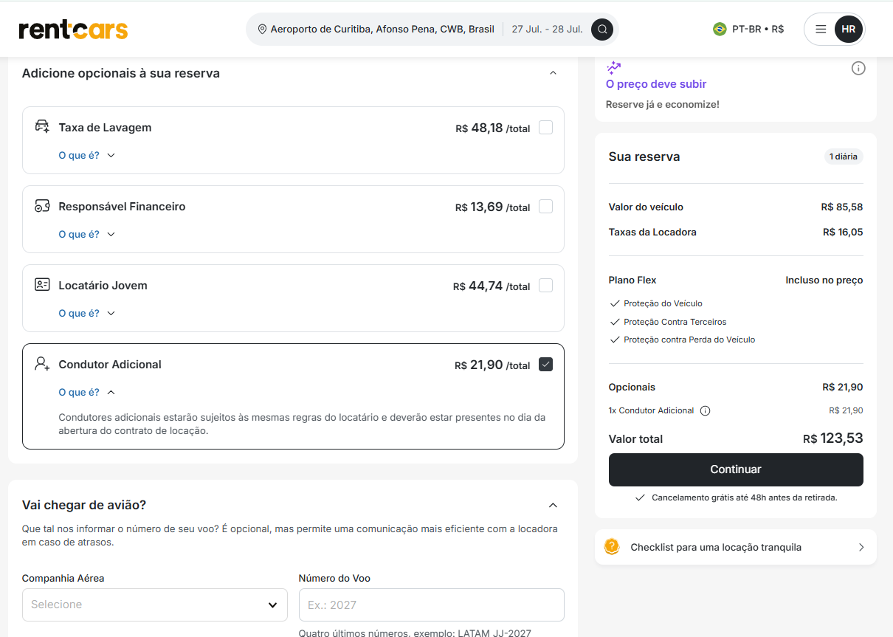Click the info icon beside price alert

(858, 68)
